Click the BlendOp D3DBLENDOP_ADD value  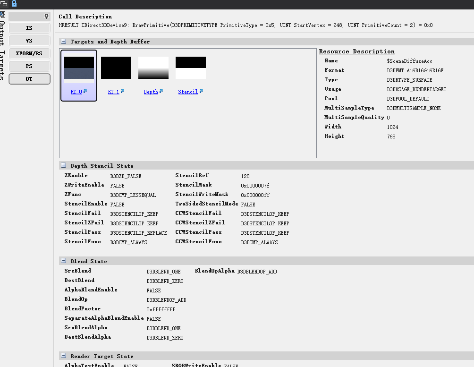click(166, 300)
